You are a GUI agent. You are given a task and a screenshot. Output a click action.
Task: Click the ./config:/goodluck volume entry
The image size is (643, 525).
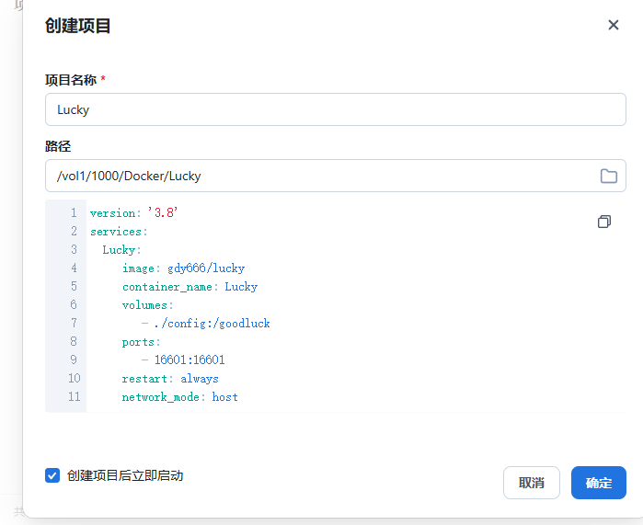tap(212, 324)
